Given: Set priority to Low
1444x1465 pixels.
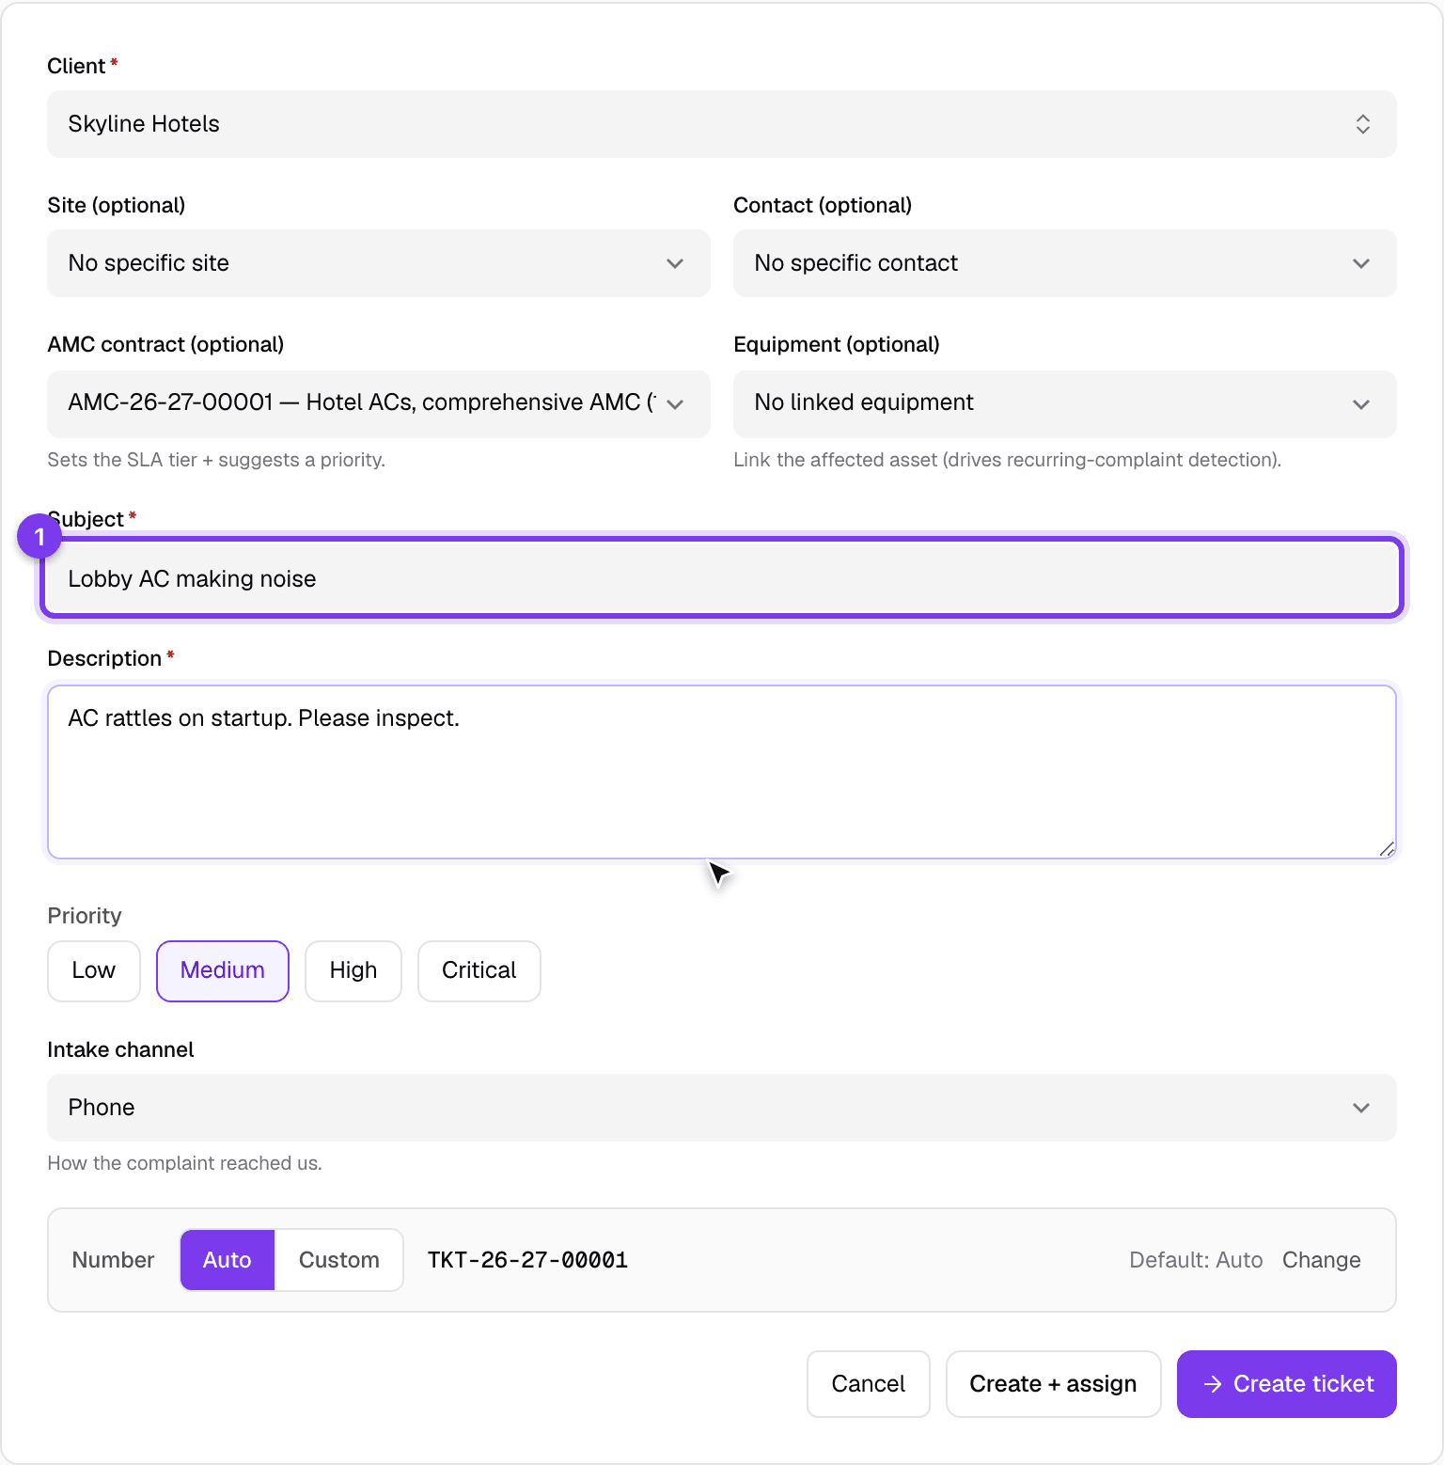Looking at the screenshot, I should [x=94, y=971].
